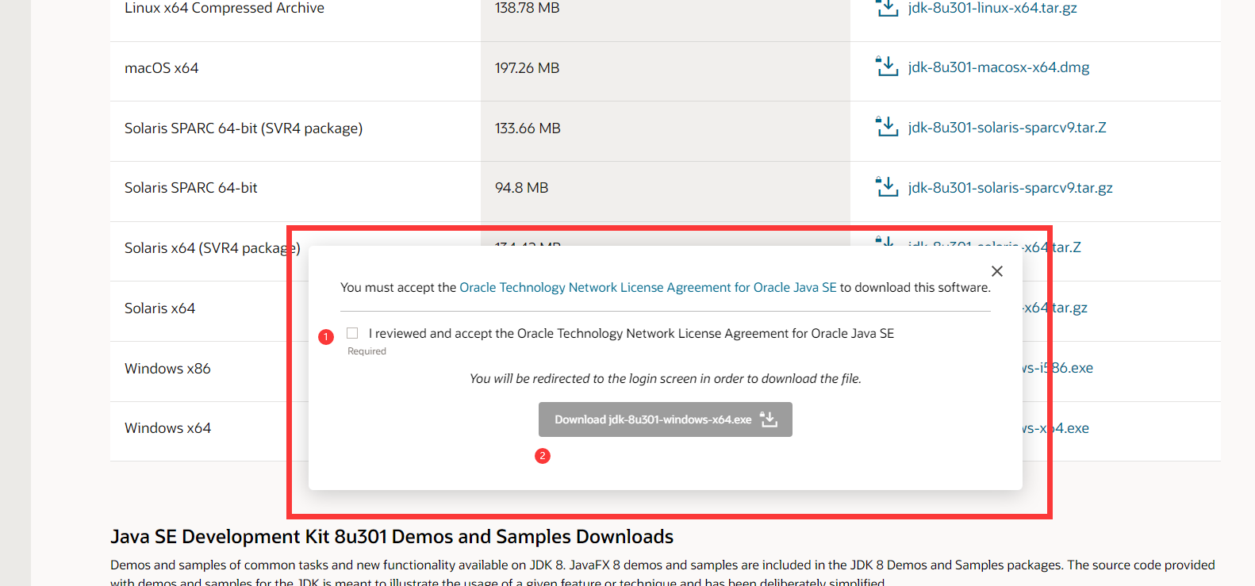The width and height of the screenshot is (1255, 586).
Task: Select the Windows x64 row label
Action: pyautogui.click(x=167, y=428)
